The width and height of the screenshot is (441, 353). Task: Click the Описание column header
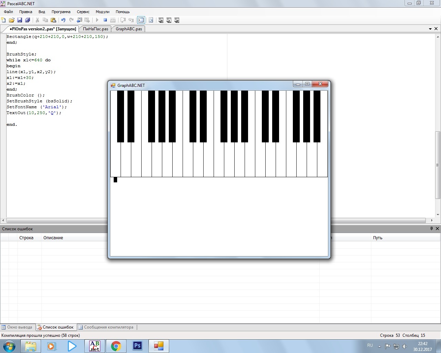[x=53, y=238]
